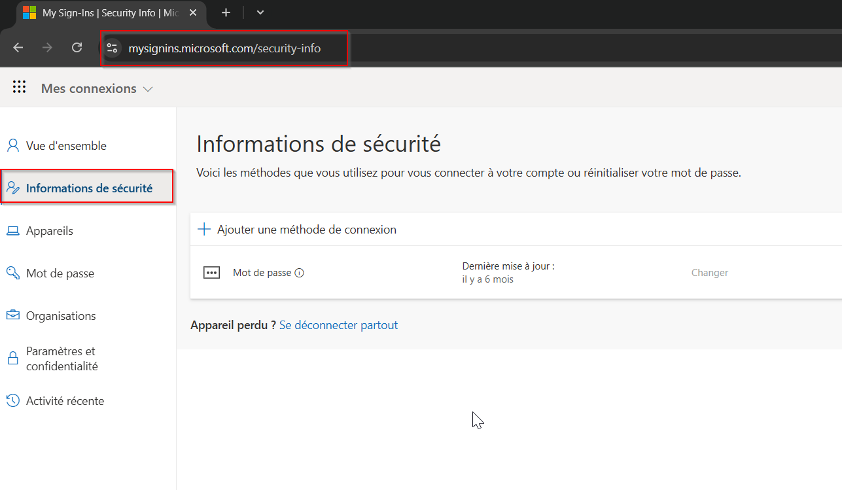The width and height of the screenshot is (842, 490).
Task: Click Ajouter une méthode de connexion
Action: click(307, 230)
